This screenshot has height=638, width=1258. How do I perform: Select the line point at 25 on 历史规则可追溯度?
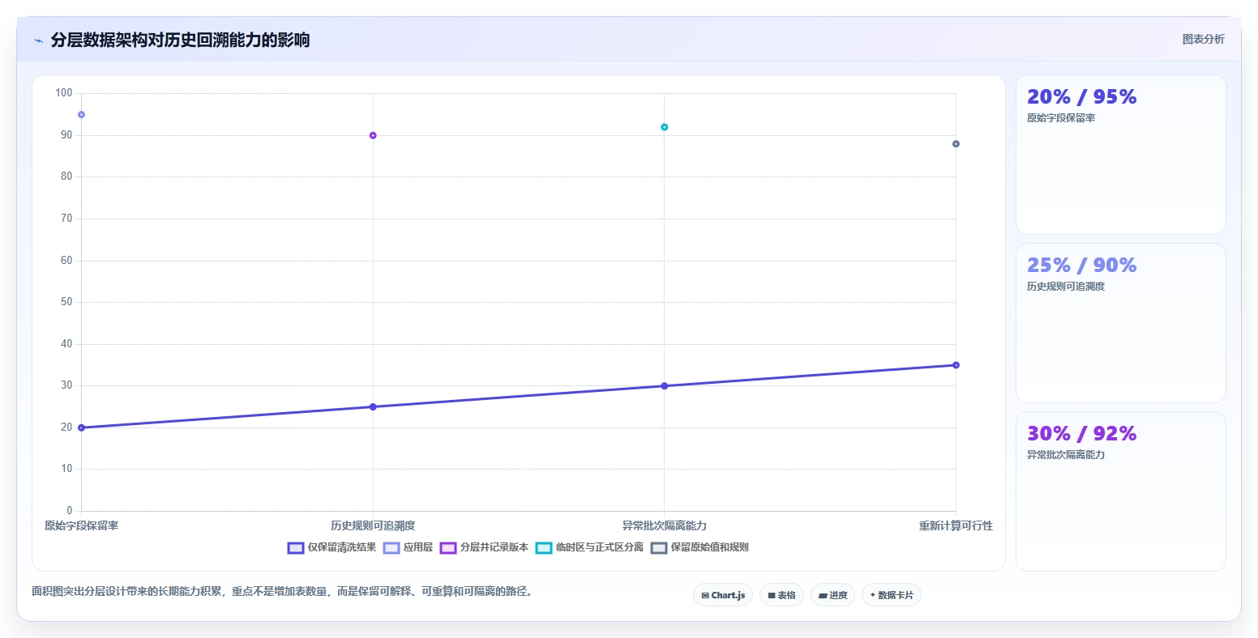(373, 406)
